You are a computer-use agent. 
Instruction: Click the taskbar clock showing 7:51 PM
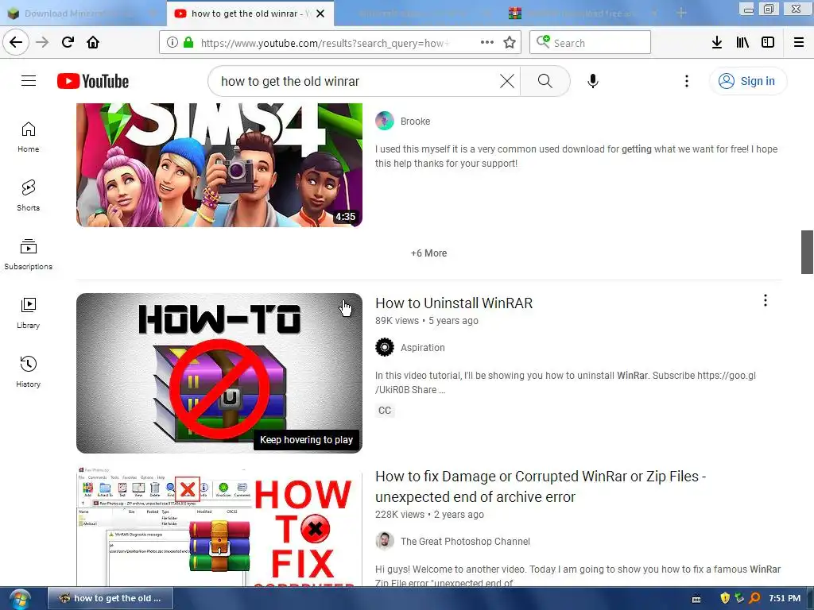click(x=785, y=598)
